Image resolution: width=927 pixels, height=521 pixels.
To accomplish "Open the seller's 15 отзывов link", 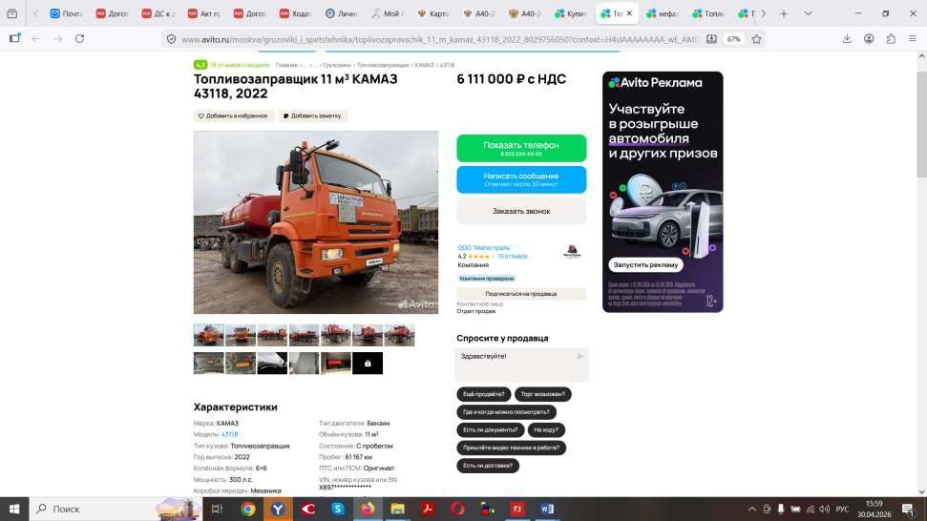I will 513,257.
